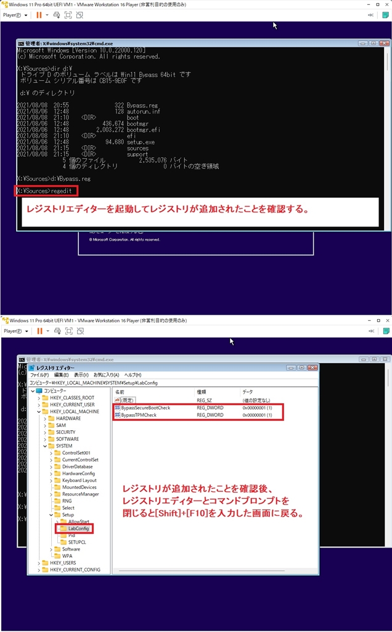
Task: Select the AllowStart key under Setup
Action: (x=78, y=522)
